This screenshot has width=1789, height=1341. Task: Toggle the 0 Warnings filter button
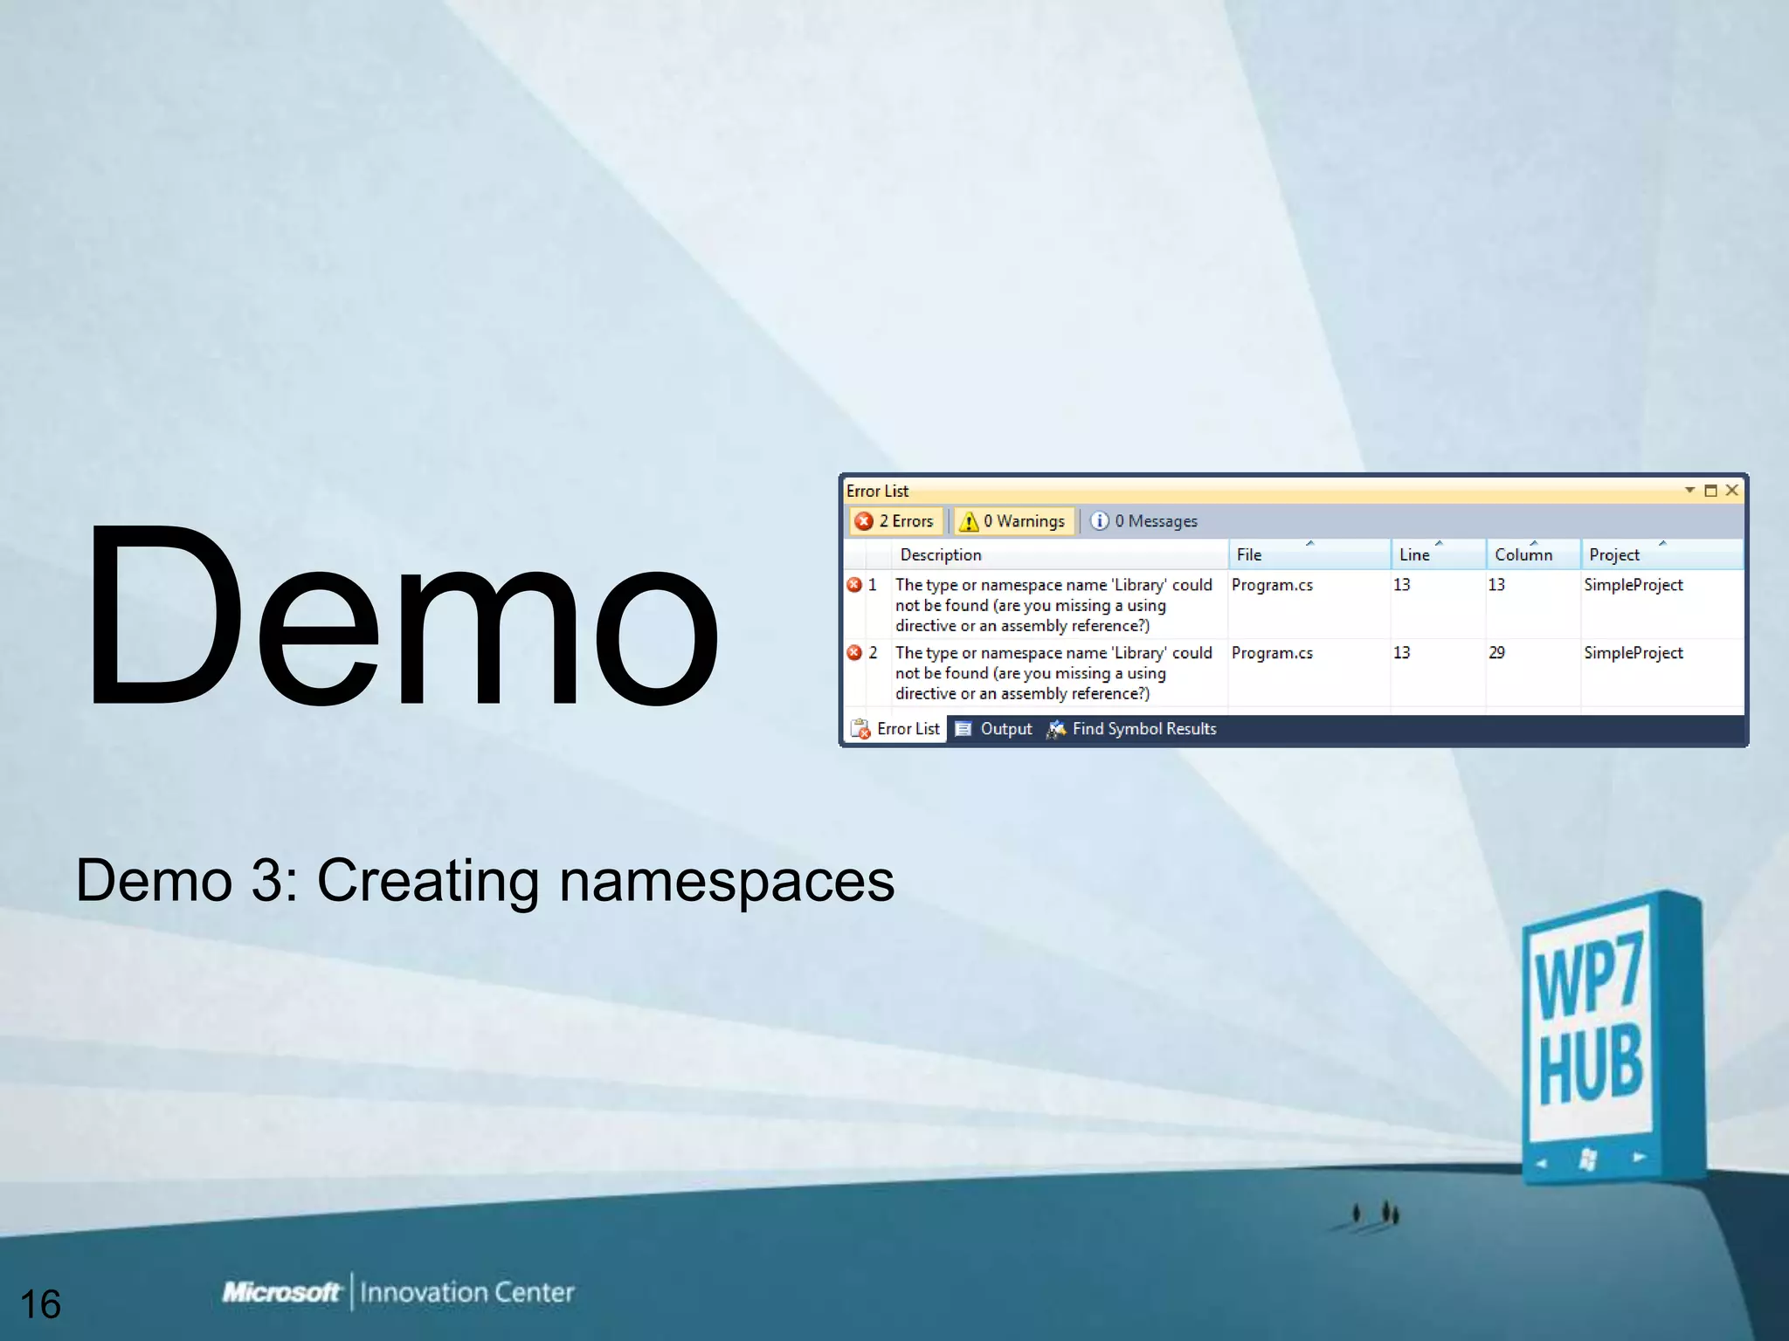1013,521
